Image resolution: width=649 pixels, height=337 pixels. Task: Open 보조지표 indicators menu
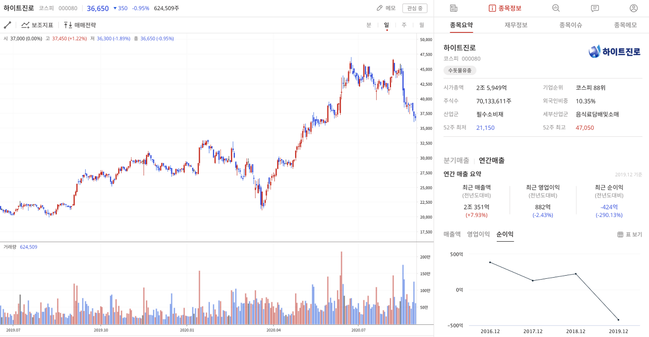[37, 25]
